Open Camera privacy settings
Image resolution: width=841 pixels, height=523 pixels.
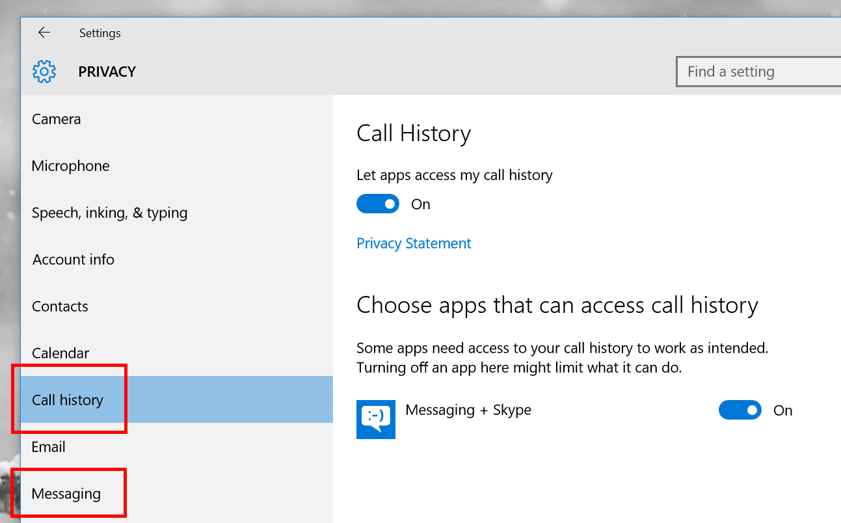[x=56, y=119]
